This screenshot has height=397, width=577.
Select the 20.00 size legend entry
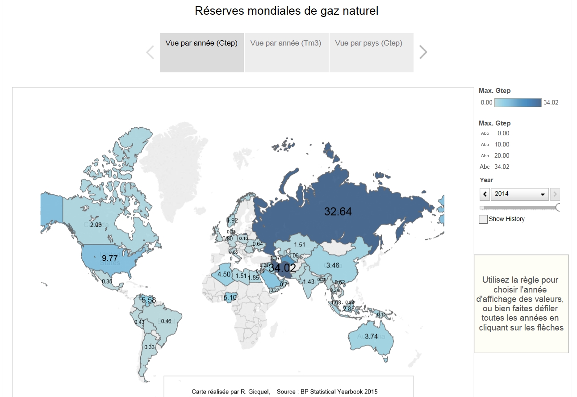click(x=495, y=155)
